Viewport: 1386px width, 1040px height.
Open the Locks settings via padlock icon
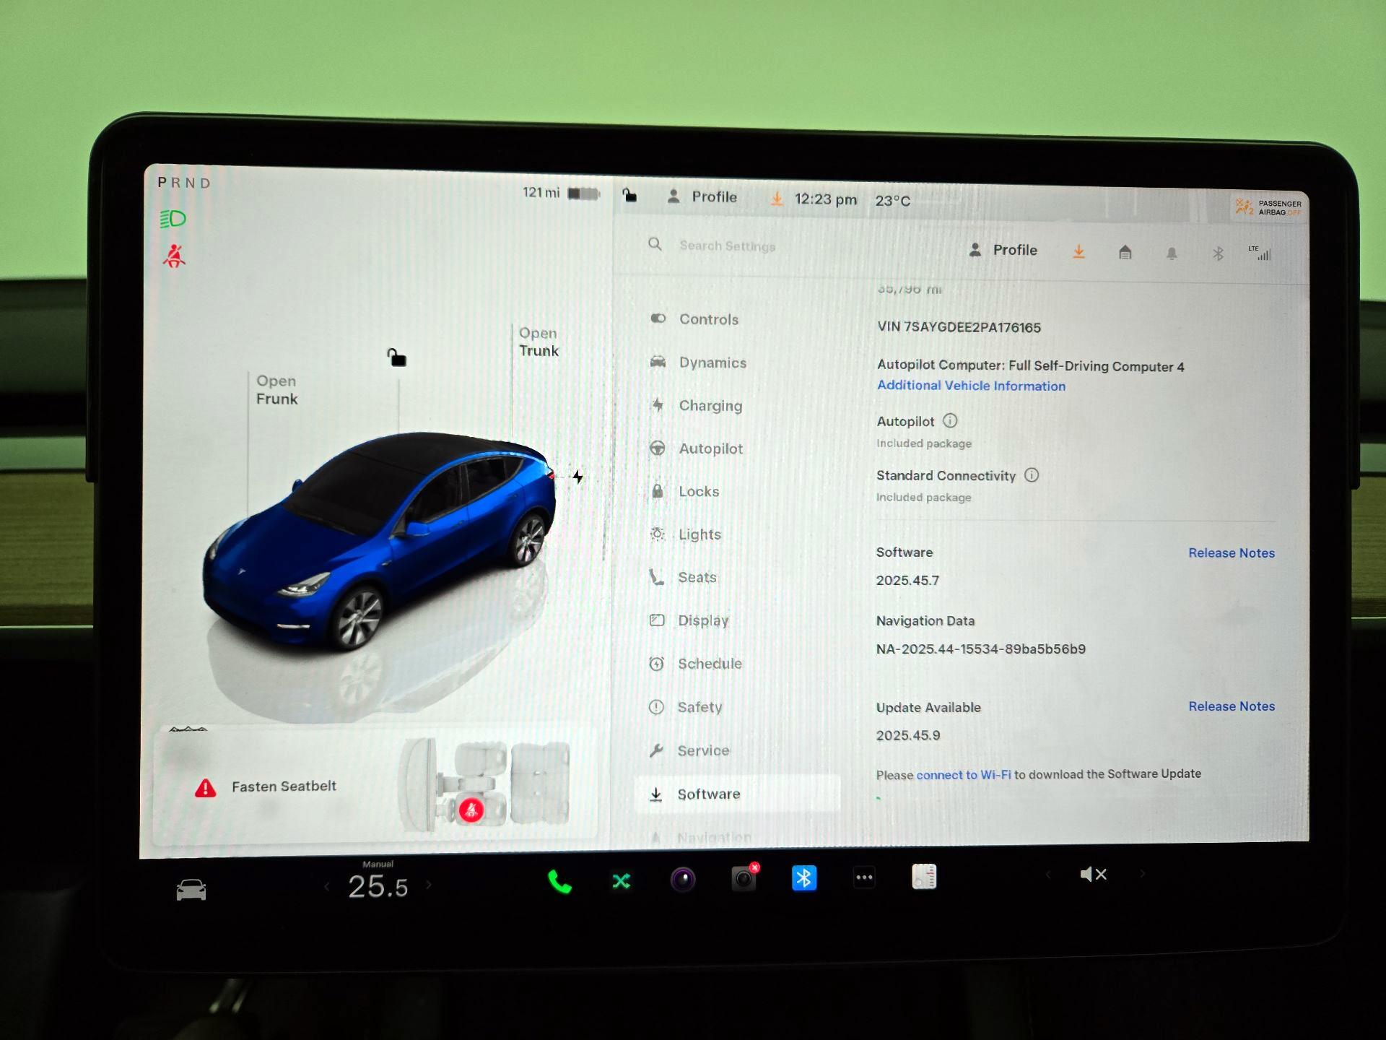pyautogui.click(x=658, y=491)
